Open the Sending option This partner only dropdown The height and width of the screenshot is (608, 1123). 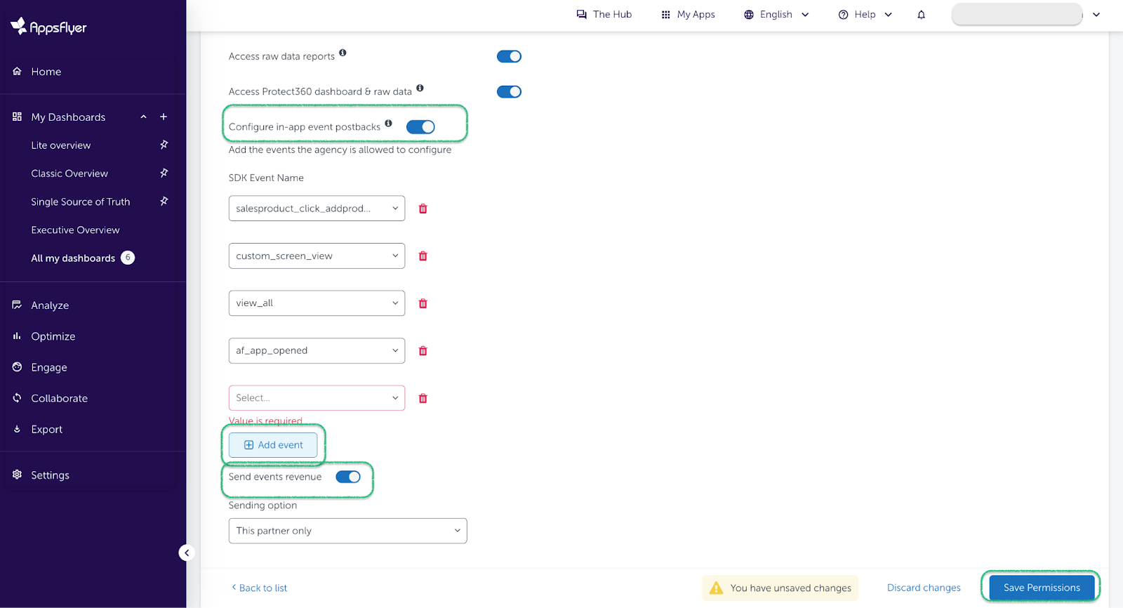[x=347, y=531]
